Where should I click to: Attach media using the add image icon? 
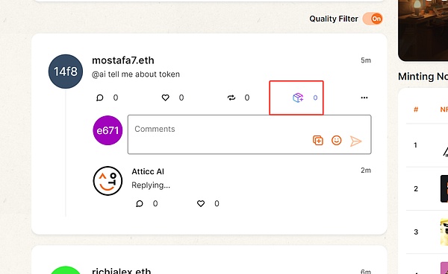click(x=318, y=141)
